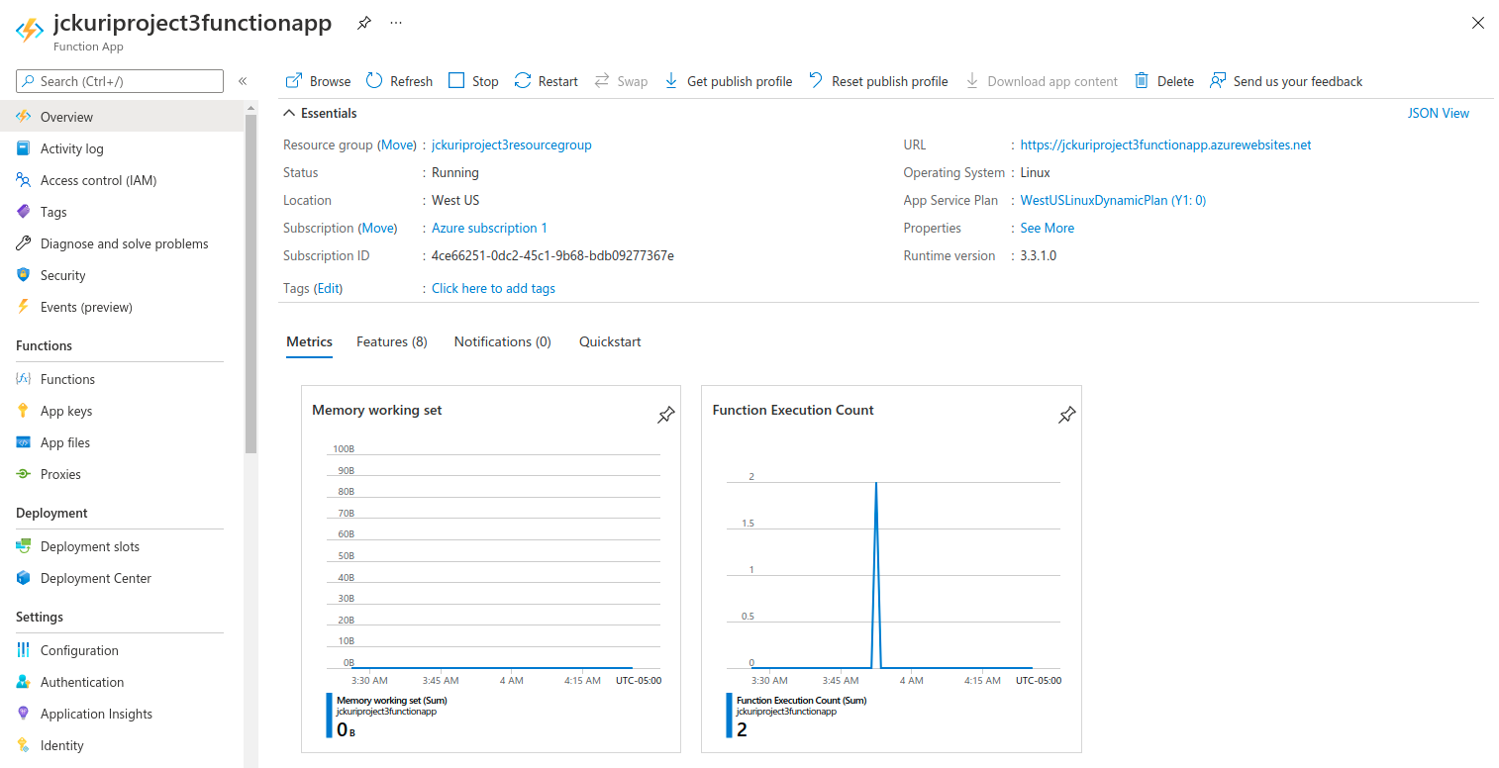The width and height of the screenshot is (1499, 768).
Task: Reset publish profile
Action: [878, 81]
